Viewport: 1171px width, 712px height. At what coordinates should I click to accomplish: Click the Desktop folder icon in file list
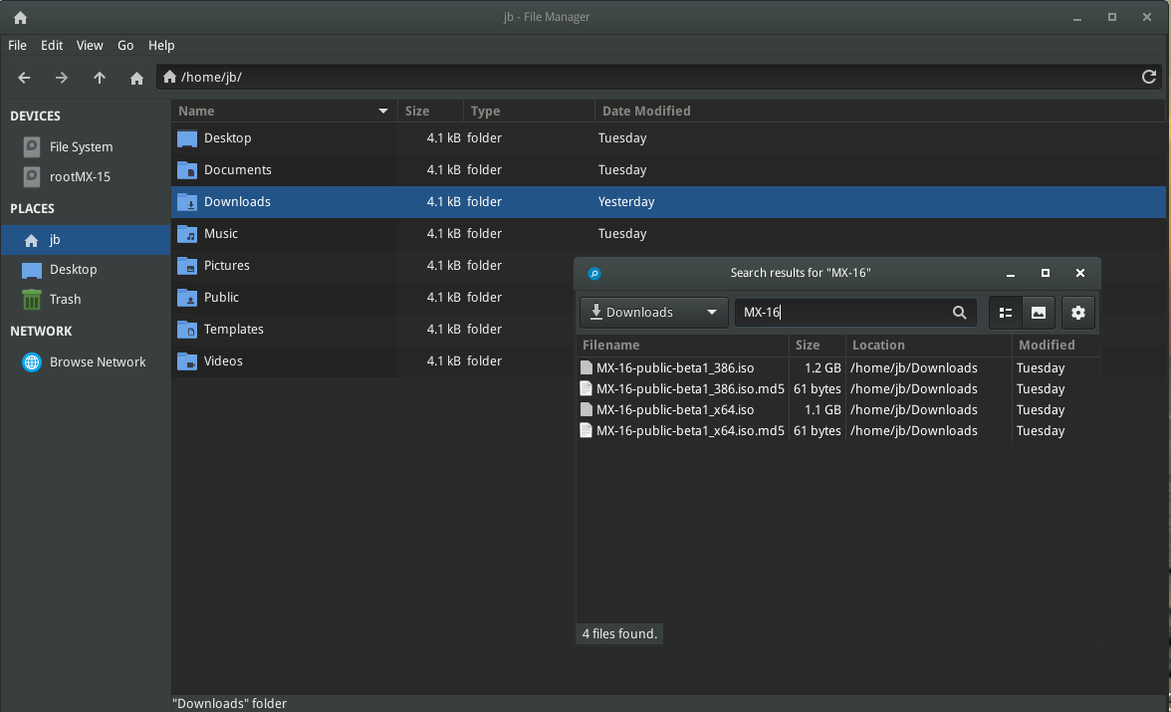pos(187,138)
